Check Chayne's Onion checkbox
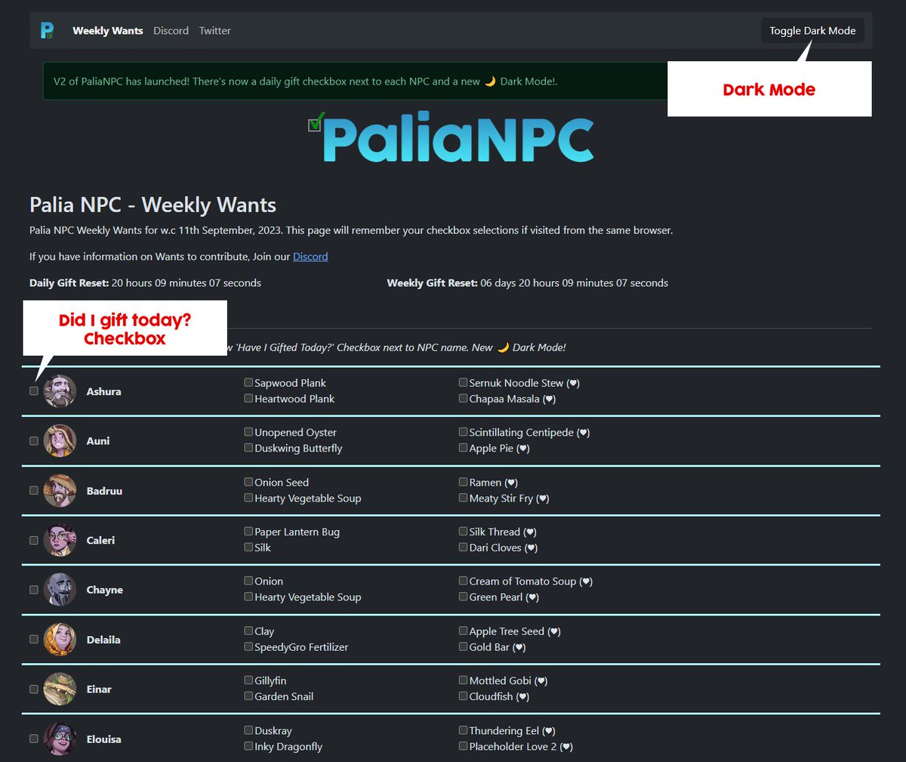The image size is (906, 762). [248, 581]
